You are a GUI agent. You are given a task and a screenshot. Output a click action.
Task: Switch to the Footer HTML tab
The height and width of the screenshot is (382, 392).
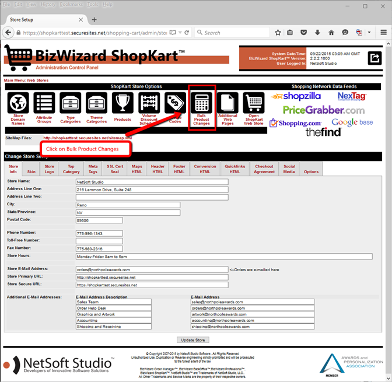(179, 169)
